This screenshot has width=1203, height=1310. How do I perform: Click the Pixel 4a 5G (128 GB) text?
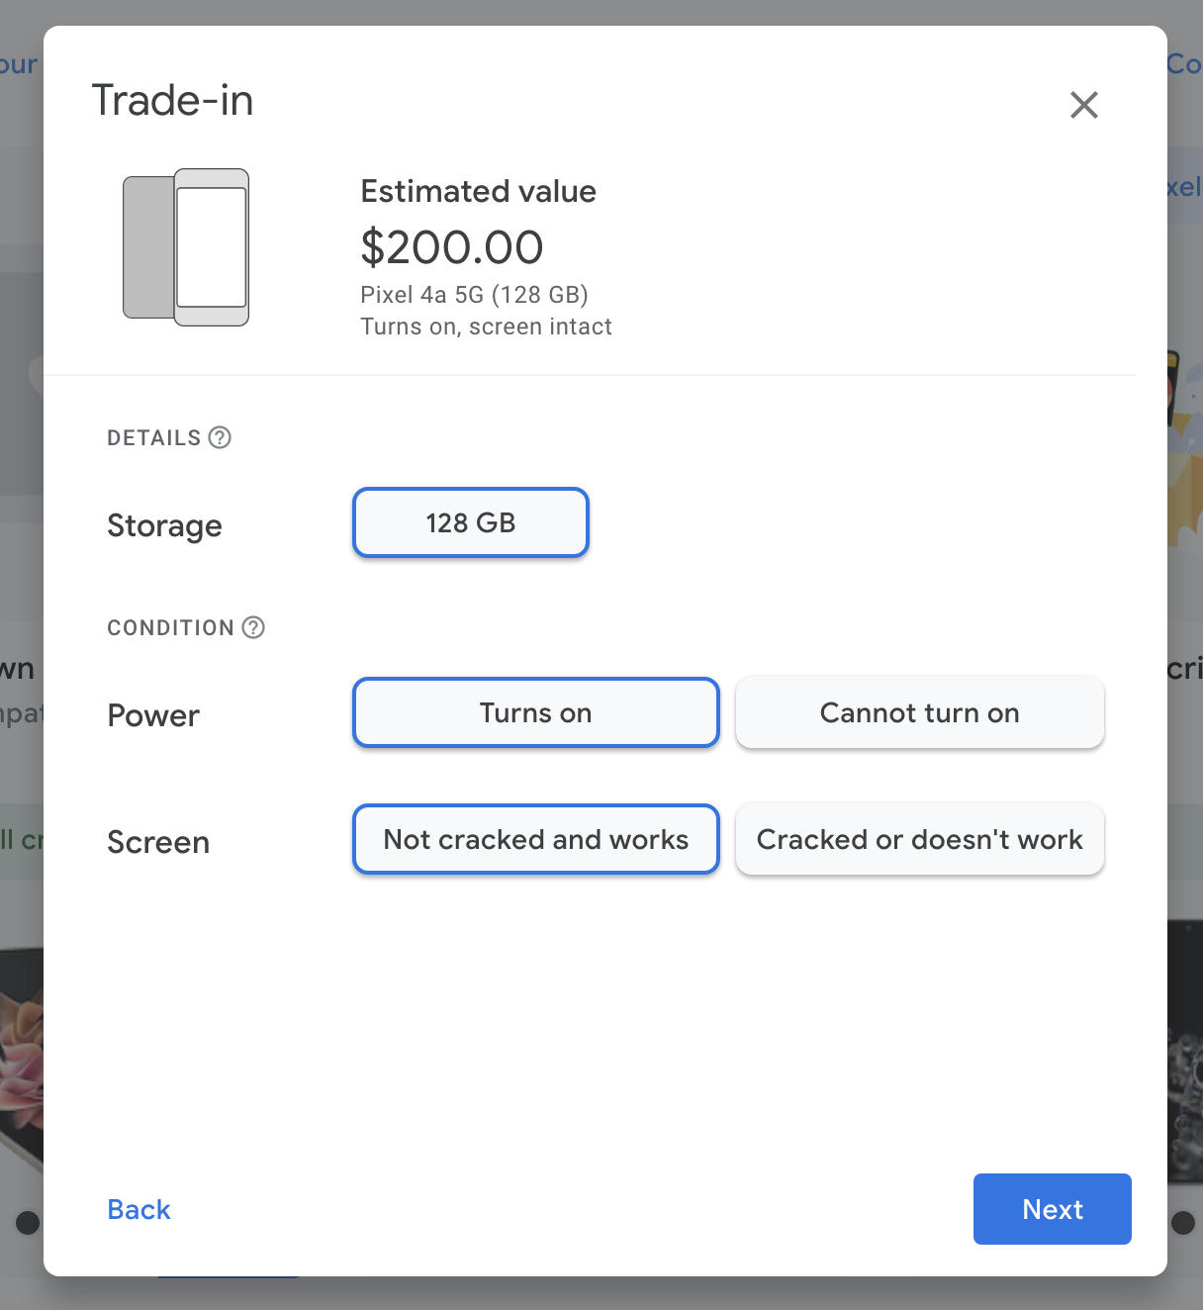(474, 295)
